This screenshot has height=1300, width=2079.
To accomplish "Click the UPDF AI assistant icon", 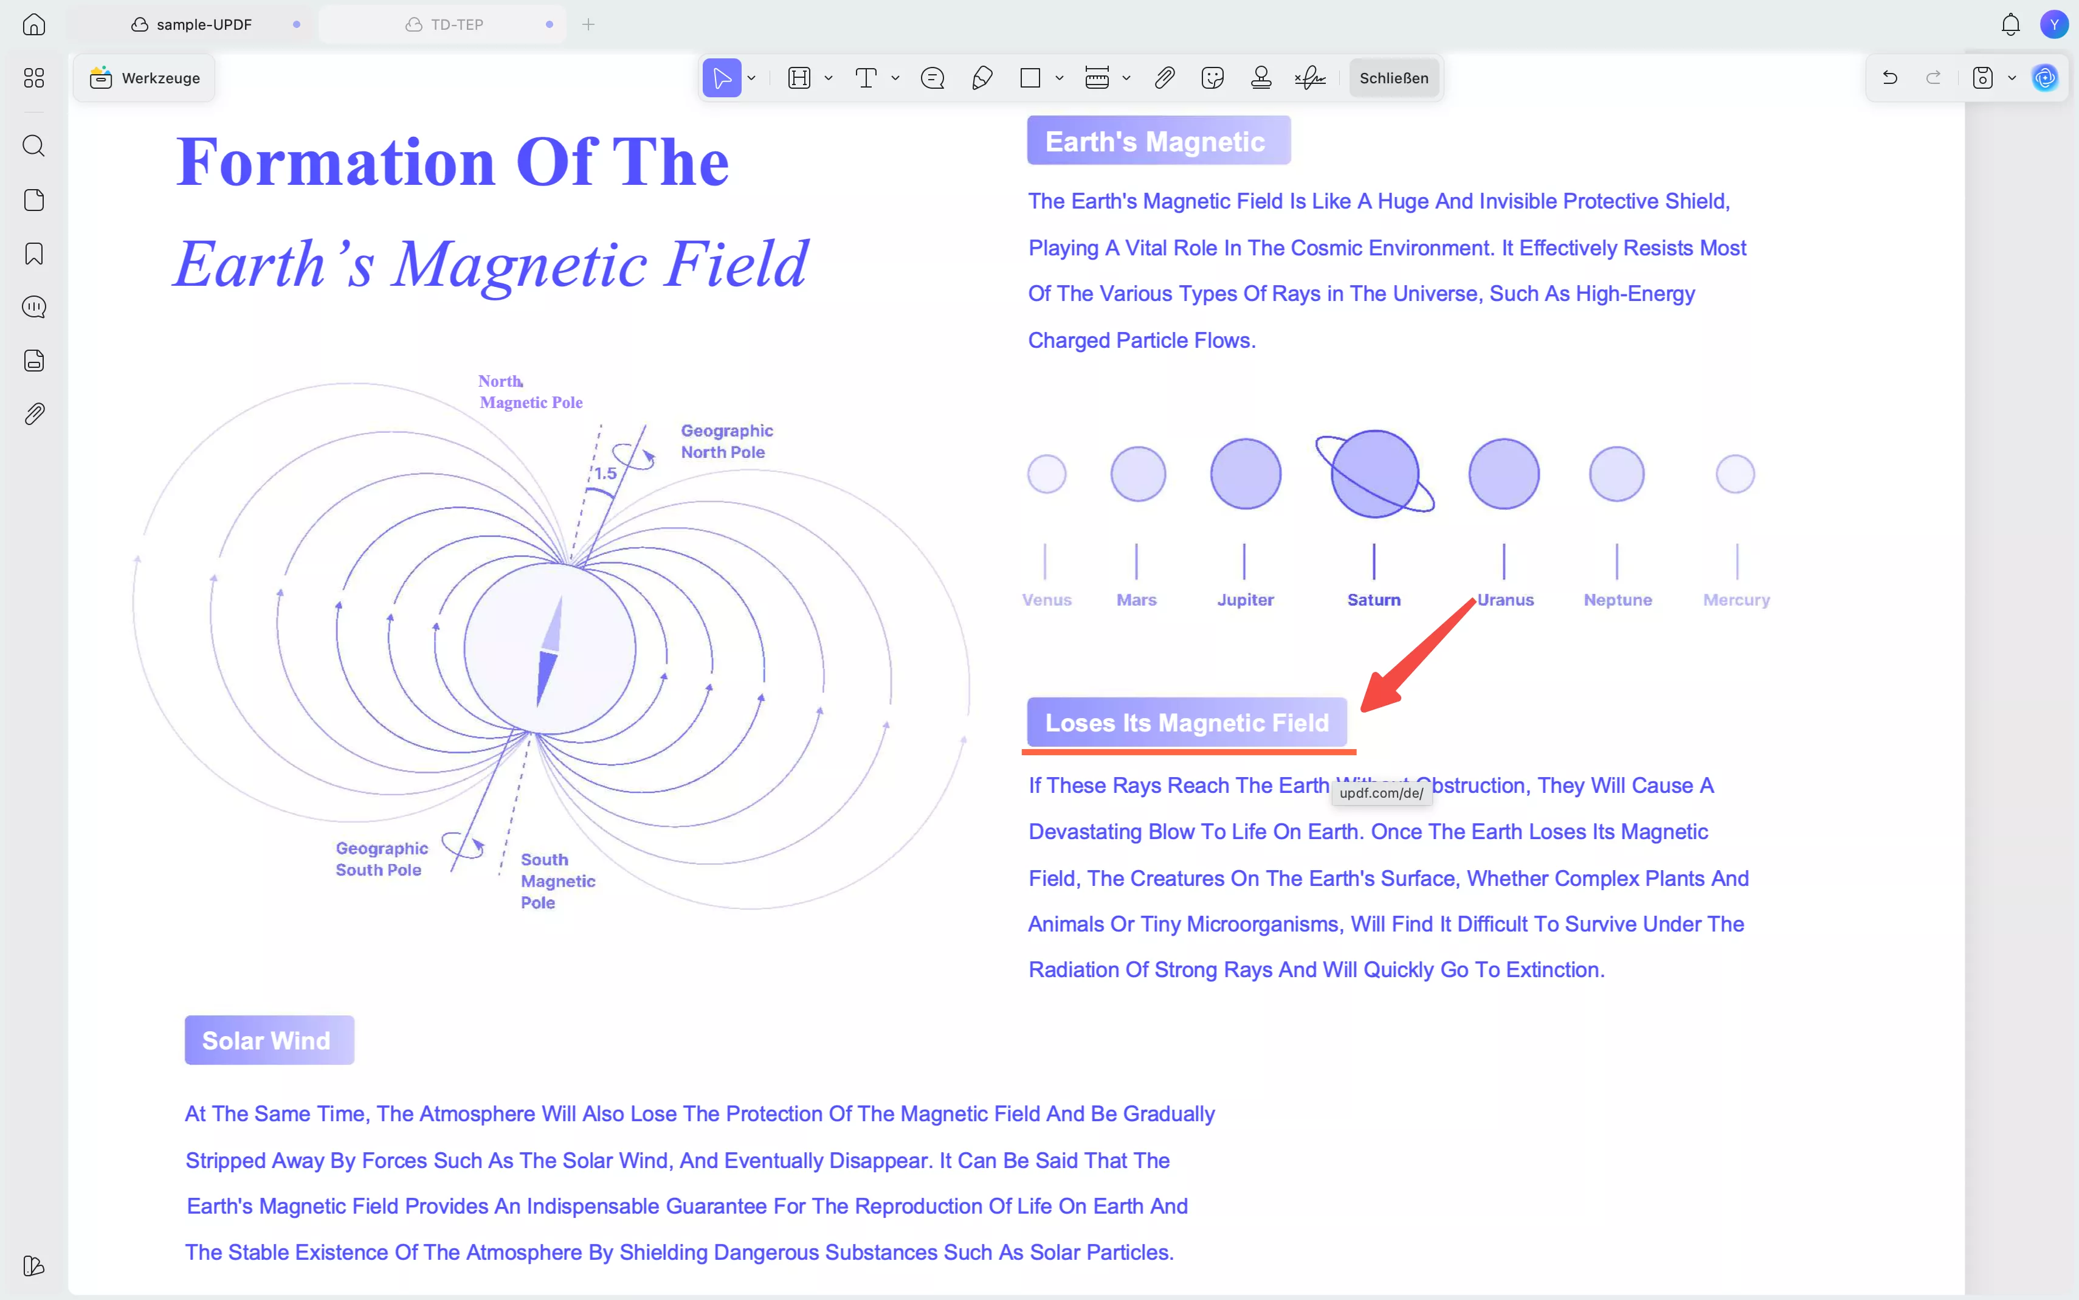I will pyautogui.click(x=2044, y=78).
